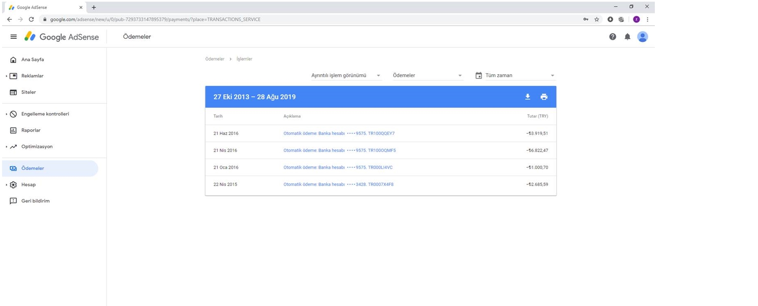Open the 21 Oca 2016 payment TR000LI4VC
This screenshot has height=306, width=758.
tap(338, 167)
